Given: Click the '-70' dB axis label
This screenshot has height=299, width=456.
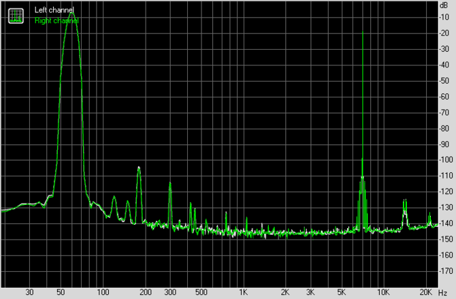Looking at the screenshot, I should pos(444,112).
